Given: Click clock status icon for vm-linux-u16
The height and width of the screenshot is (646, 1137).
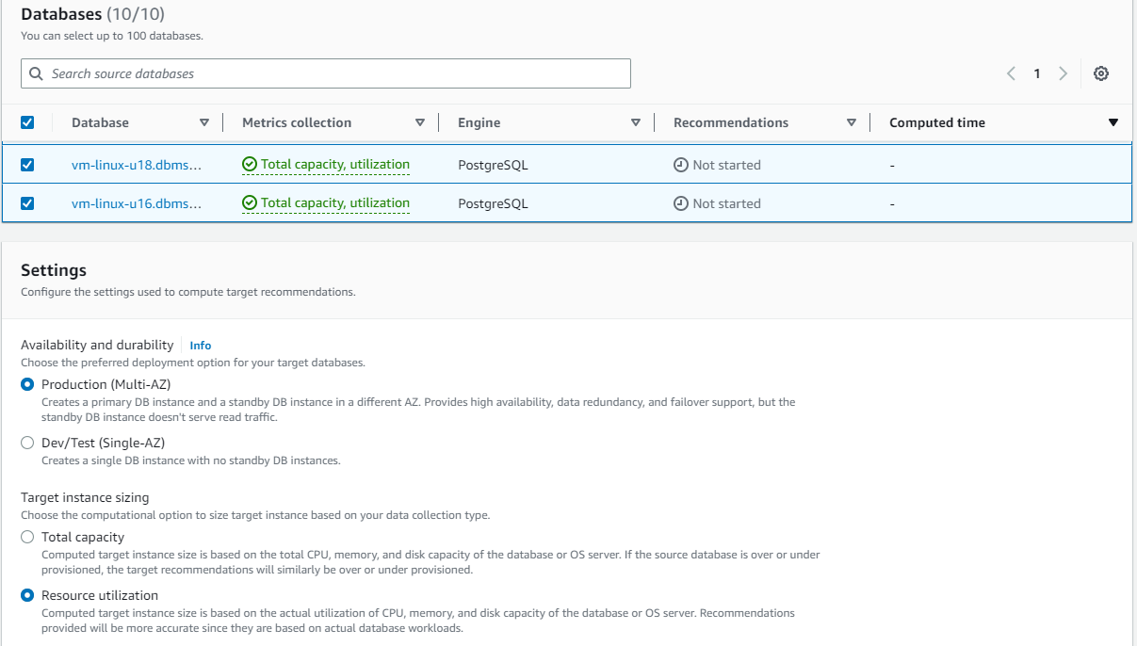Looking at the screenshot, I should tap(681, 203).
